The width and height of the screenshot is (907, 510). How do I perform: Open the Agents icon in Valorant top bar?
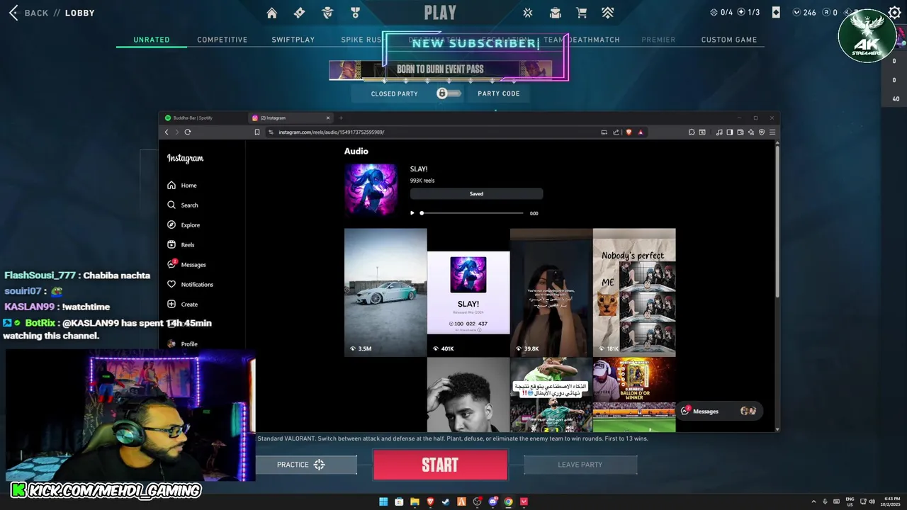327,13
